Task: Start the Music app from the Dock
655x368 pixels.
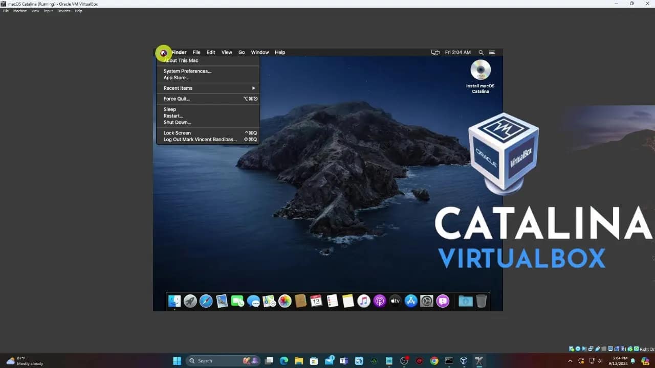Action: pyautogui.click(x=364, y=301)
